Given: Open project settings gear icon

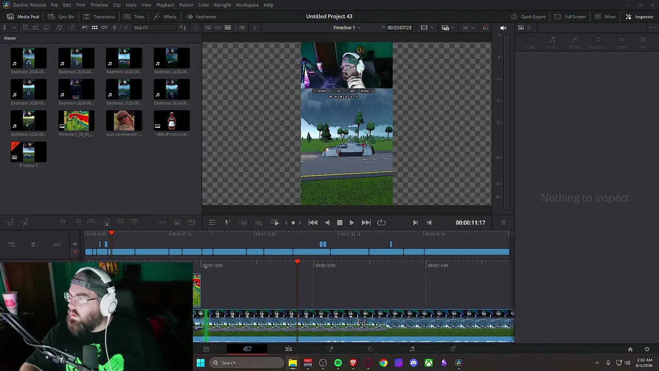Looking at the screenshot, I should (x=647, y=349).
